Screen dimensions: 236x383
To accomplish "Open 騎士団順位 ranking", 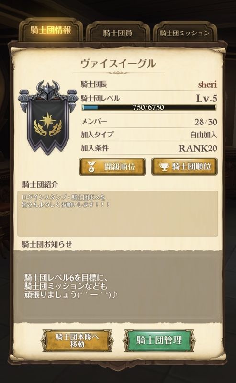I will pyautogui.click(x=184, y=167).
